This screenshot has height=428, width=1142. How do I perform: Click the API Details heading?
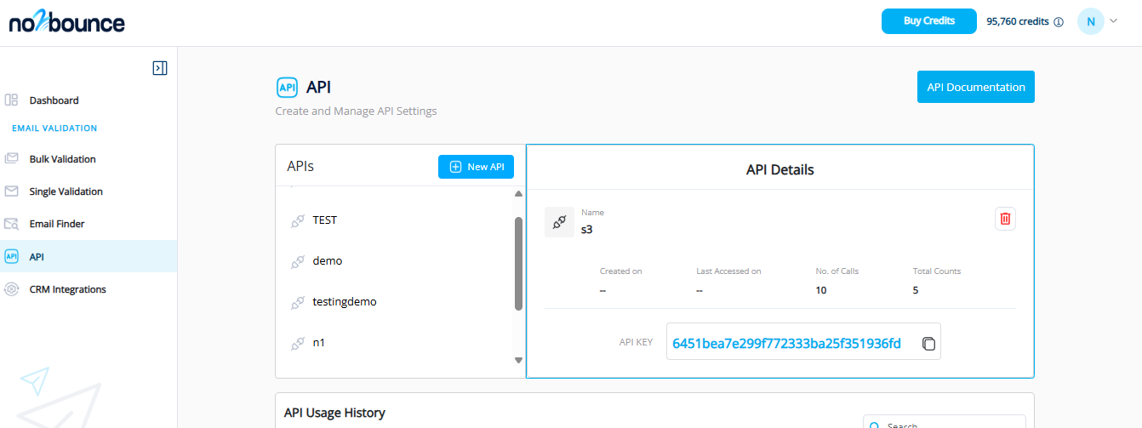pos(779,170)
